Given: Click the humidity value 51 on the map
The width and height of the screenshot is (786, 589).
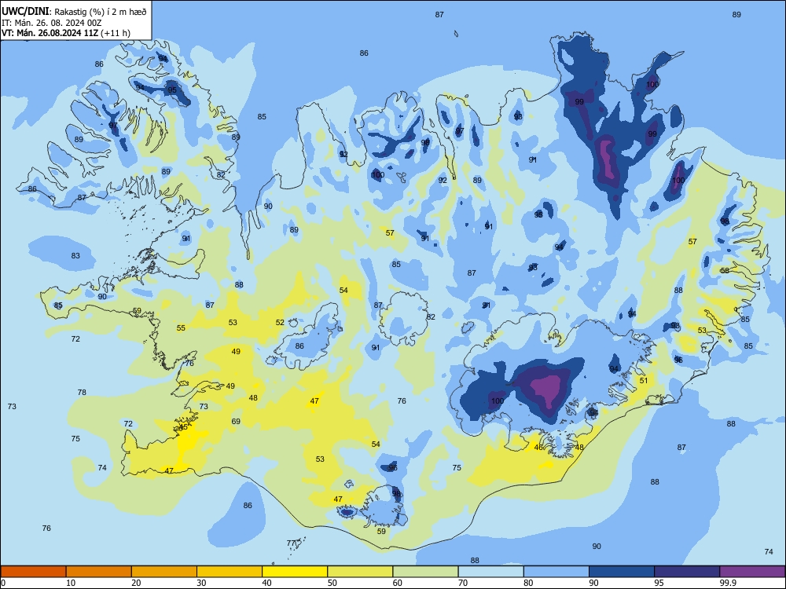Looking at the screenshot, I should 644,381.
